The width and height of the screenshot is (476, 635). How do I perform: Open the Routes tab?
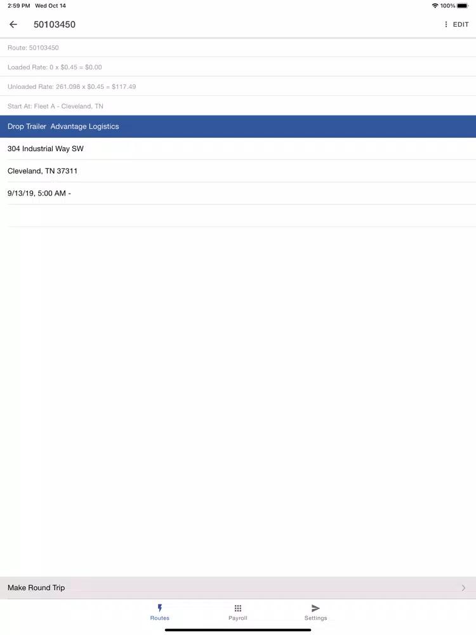(x=159, y=612)
